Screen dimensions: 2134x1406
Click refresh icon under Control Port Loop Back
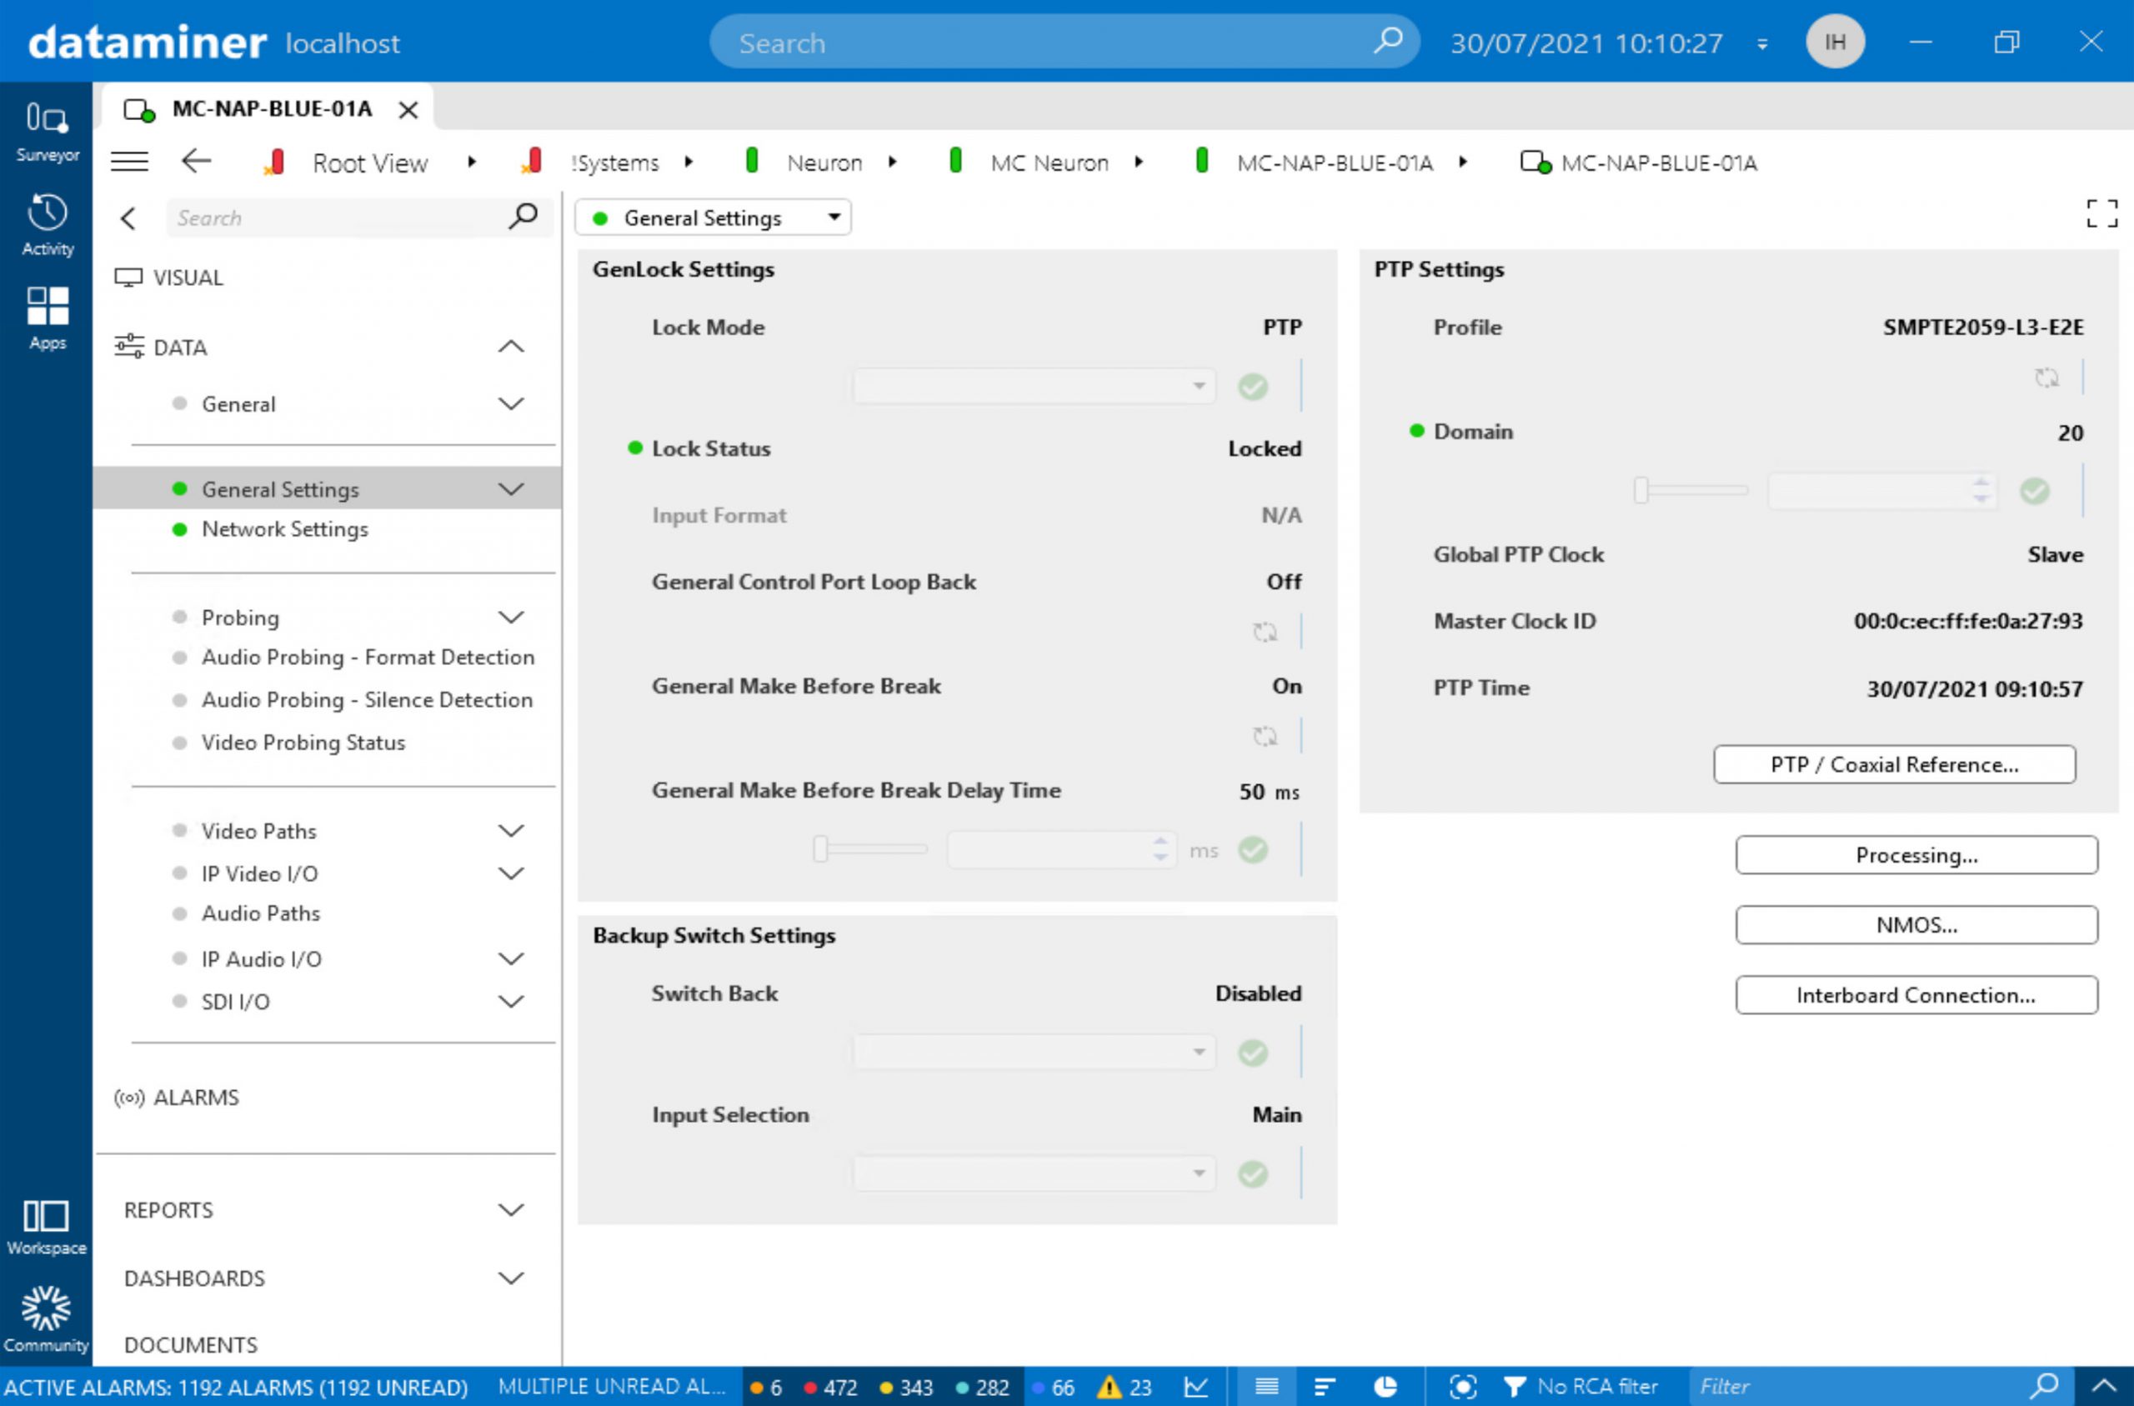pos(1265,631)
